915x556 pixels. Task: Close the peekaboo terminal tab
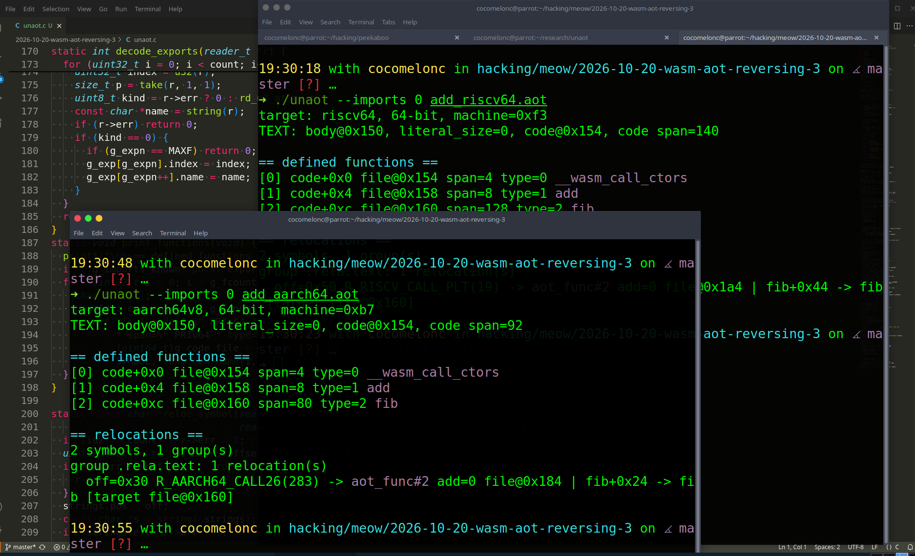pyautogui.click(x=457, y=38)
